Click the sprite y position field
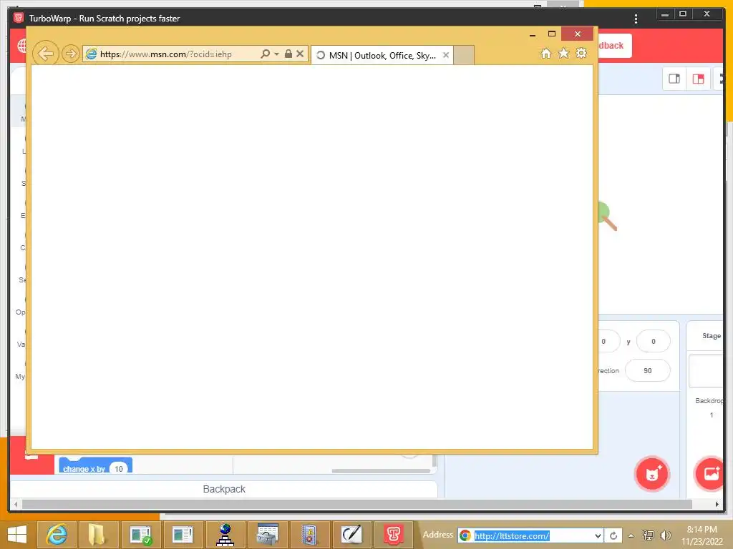The image size is (733, 549). click(653, 341)
